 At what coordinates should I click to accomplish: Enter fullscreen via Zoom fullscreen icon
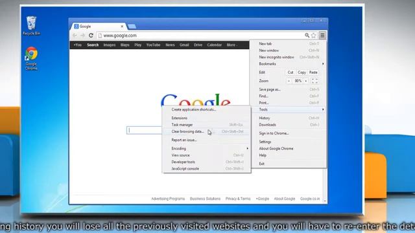coord(314,81)
